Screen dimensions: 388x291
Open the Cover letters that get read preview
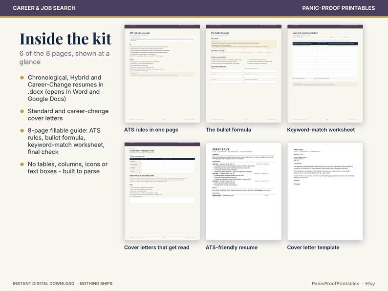[x=162, y=191]
